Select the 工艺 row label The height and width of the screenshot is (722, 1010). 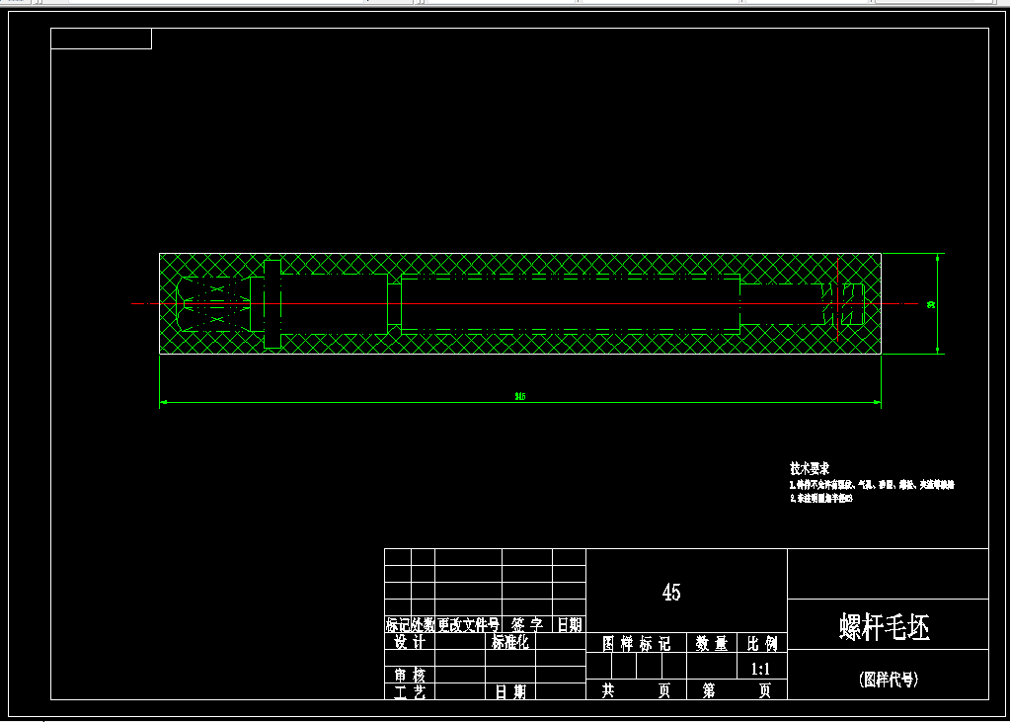[410, 692]
